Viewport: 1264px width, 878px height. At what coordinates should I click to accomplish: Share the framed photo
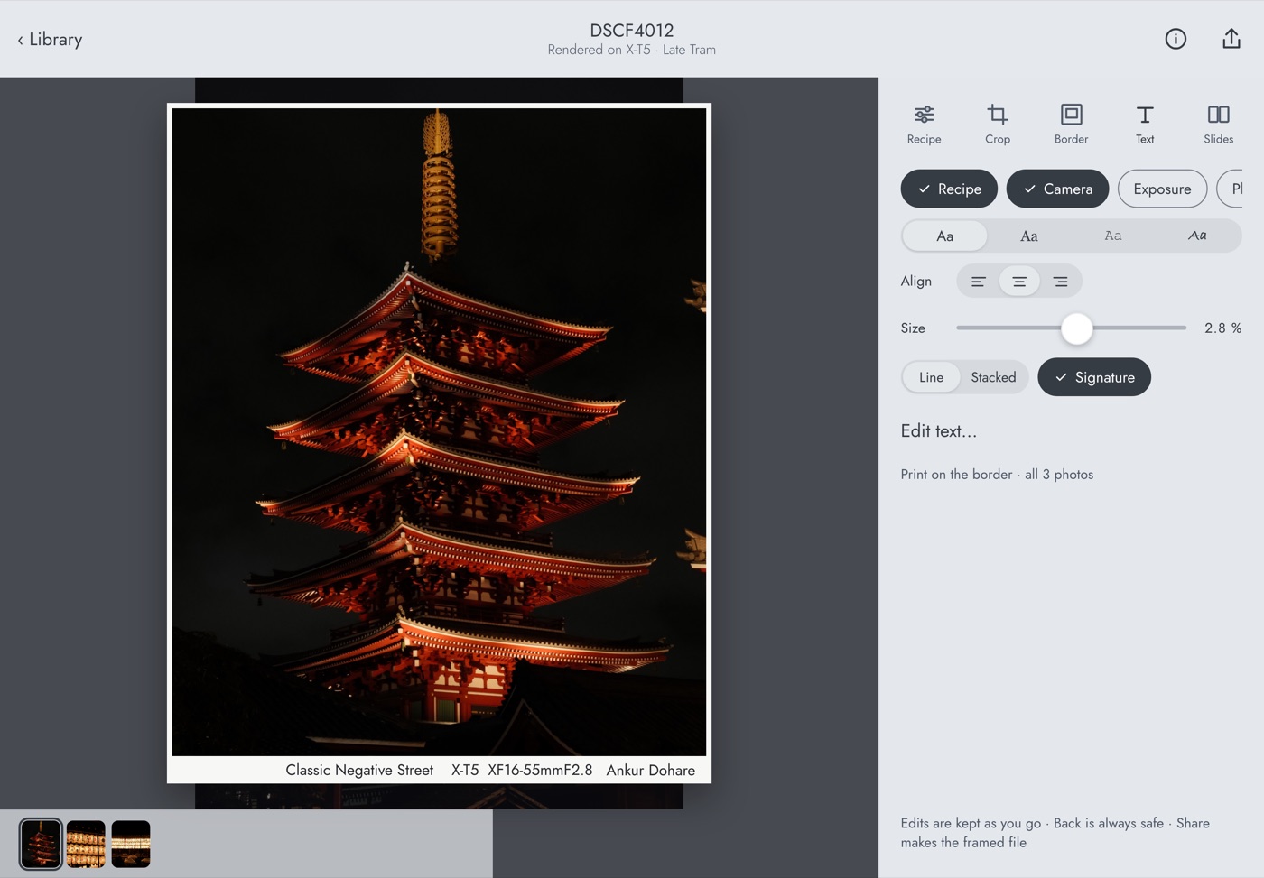[x=1231, y=39]
